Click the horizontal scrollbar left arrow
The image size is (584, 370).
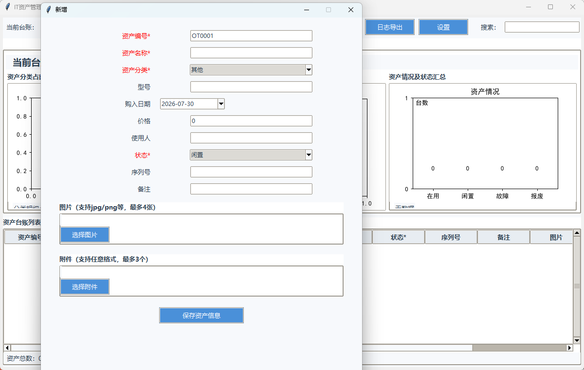[x=7, y=348]
